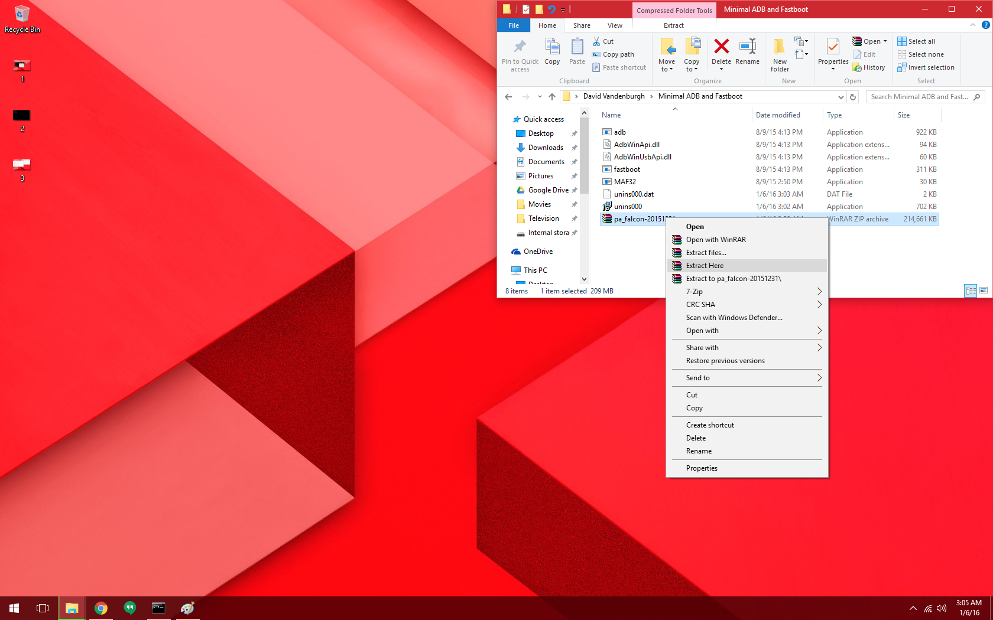Click the Explorer Help question mark icon

pos(985,25)
